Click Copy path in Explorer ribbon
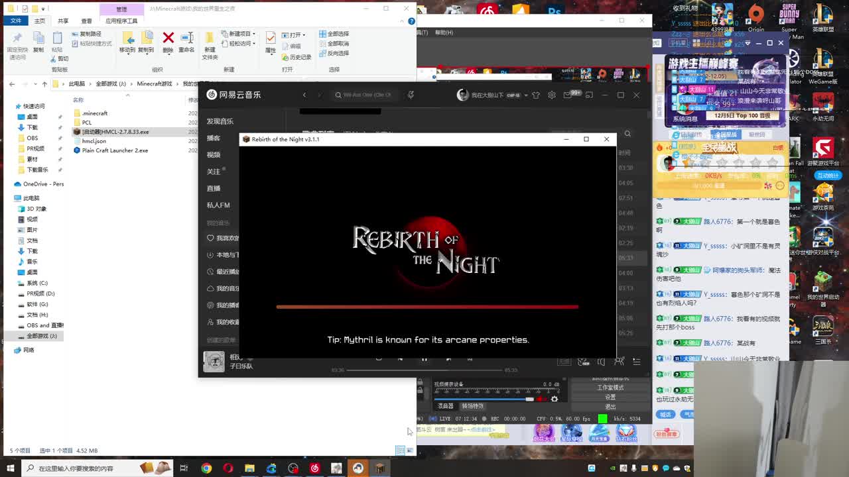This screenshot has width=849, height=477. point(87,34)
